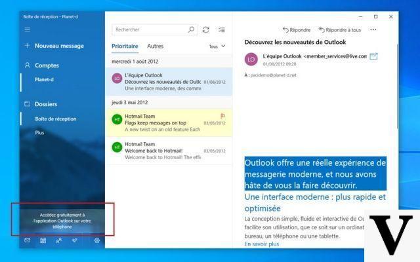Viewport: 420px width, 262px height.
Task: Click the Dossiers heading
Action: [x=46, y=104]
